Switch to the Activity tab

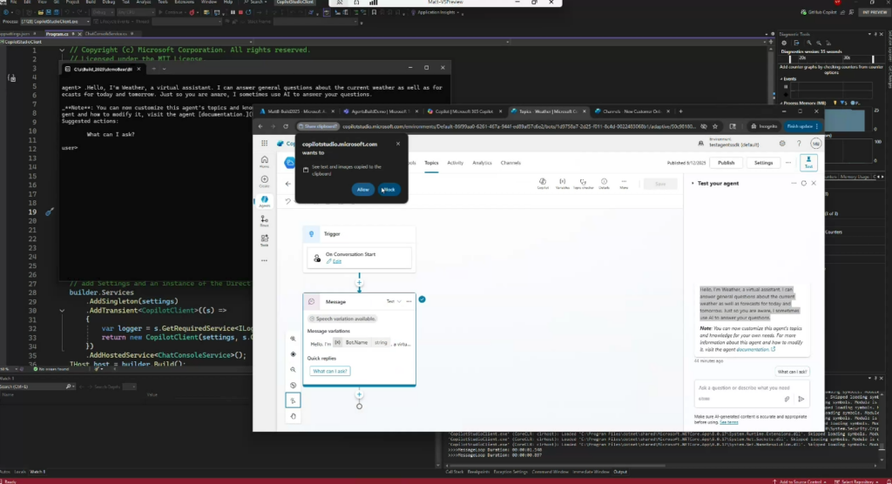(x=455, y=164)
